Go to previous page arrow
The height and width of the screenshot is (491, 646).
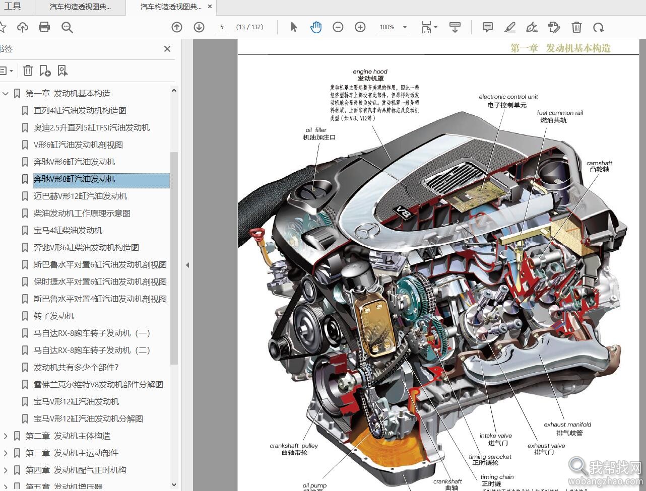click(x=177, y=27)
